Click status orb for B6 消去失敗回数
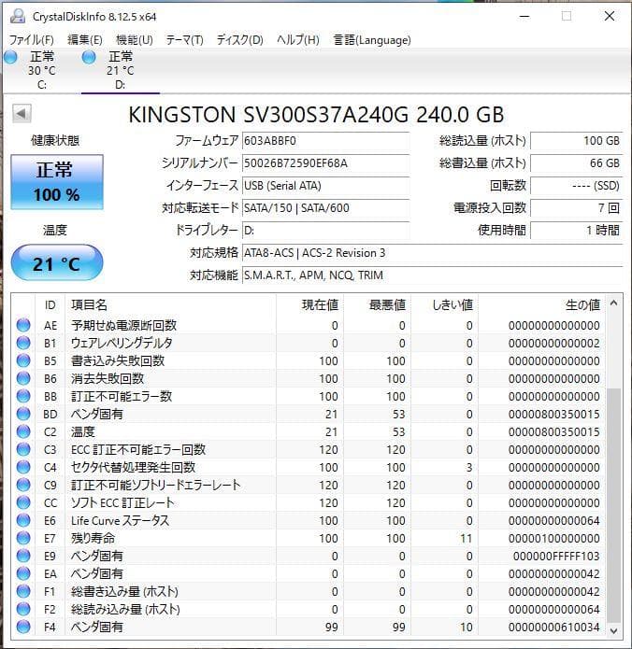 [23, 379]
